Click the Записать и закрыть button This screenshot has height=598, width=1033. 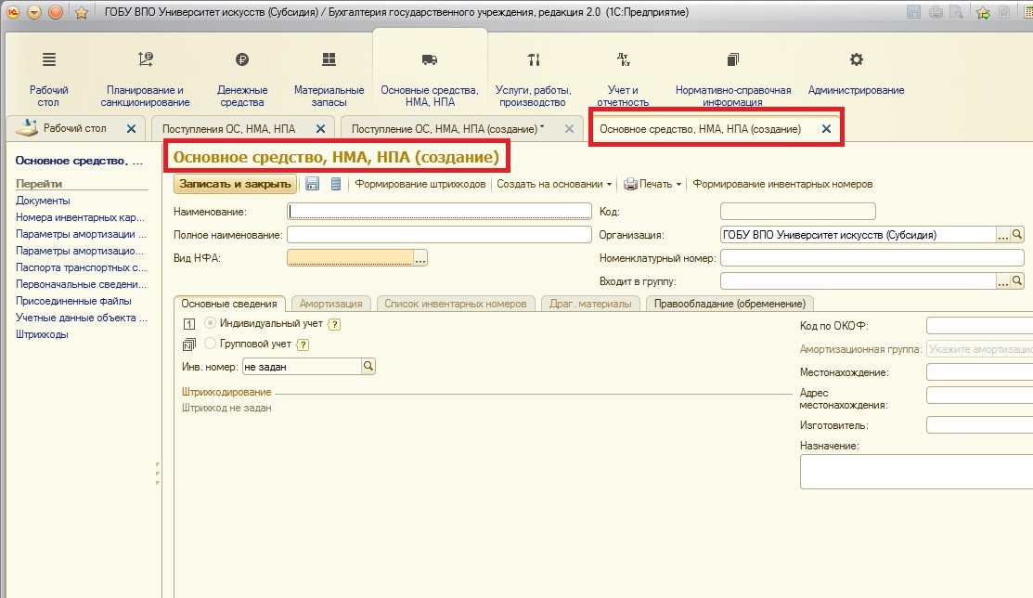pyautogui.click(x=235, y=184)
